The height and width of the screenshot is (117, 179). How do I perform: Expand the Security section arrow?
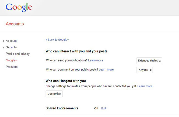pyautogui.click(x=4, y=48)
